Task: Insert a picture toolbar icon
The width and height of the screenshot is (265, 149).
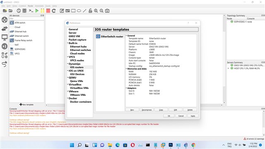Action: point(67,11)
